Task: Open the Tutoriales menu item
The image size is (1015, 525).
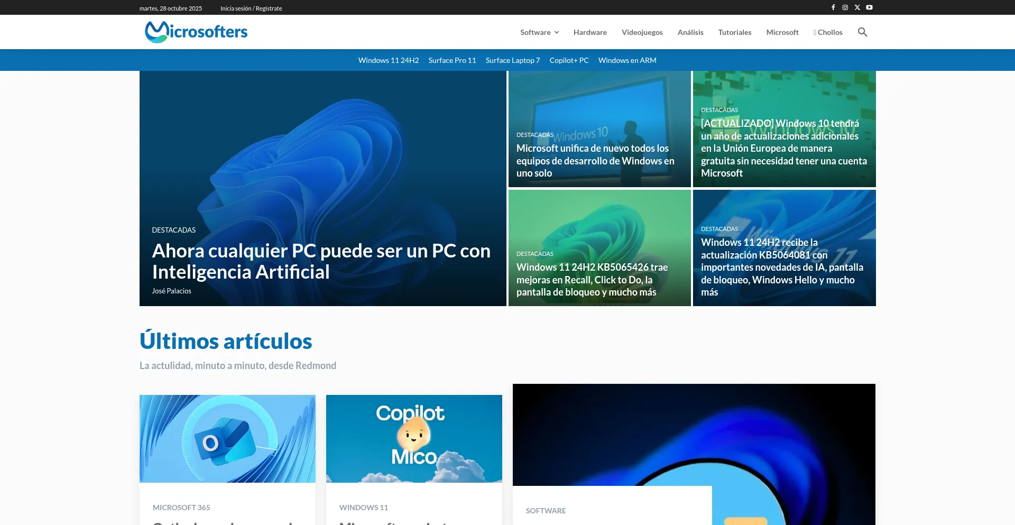Action: click(734, 32)
